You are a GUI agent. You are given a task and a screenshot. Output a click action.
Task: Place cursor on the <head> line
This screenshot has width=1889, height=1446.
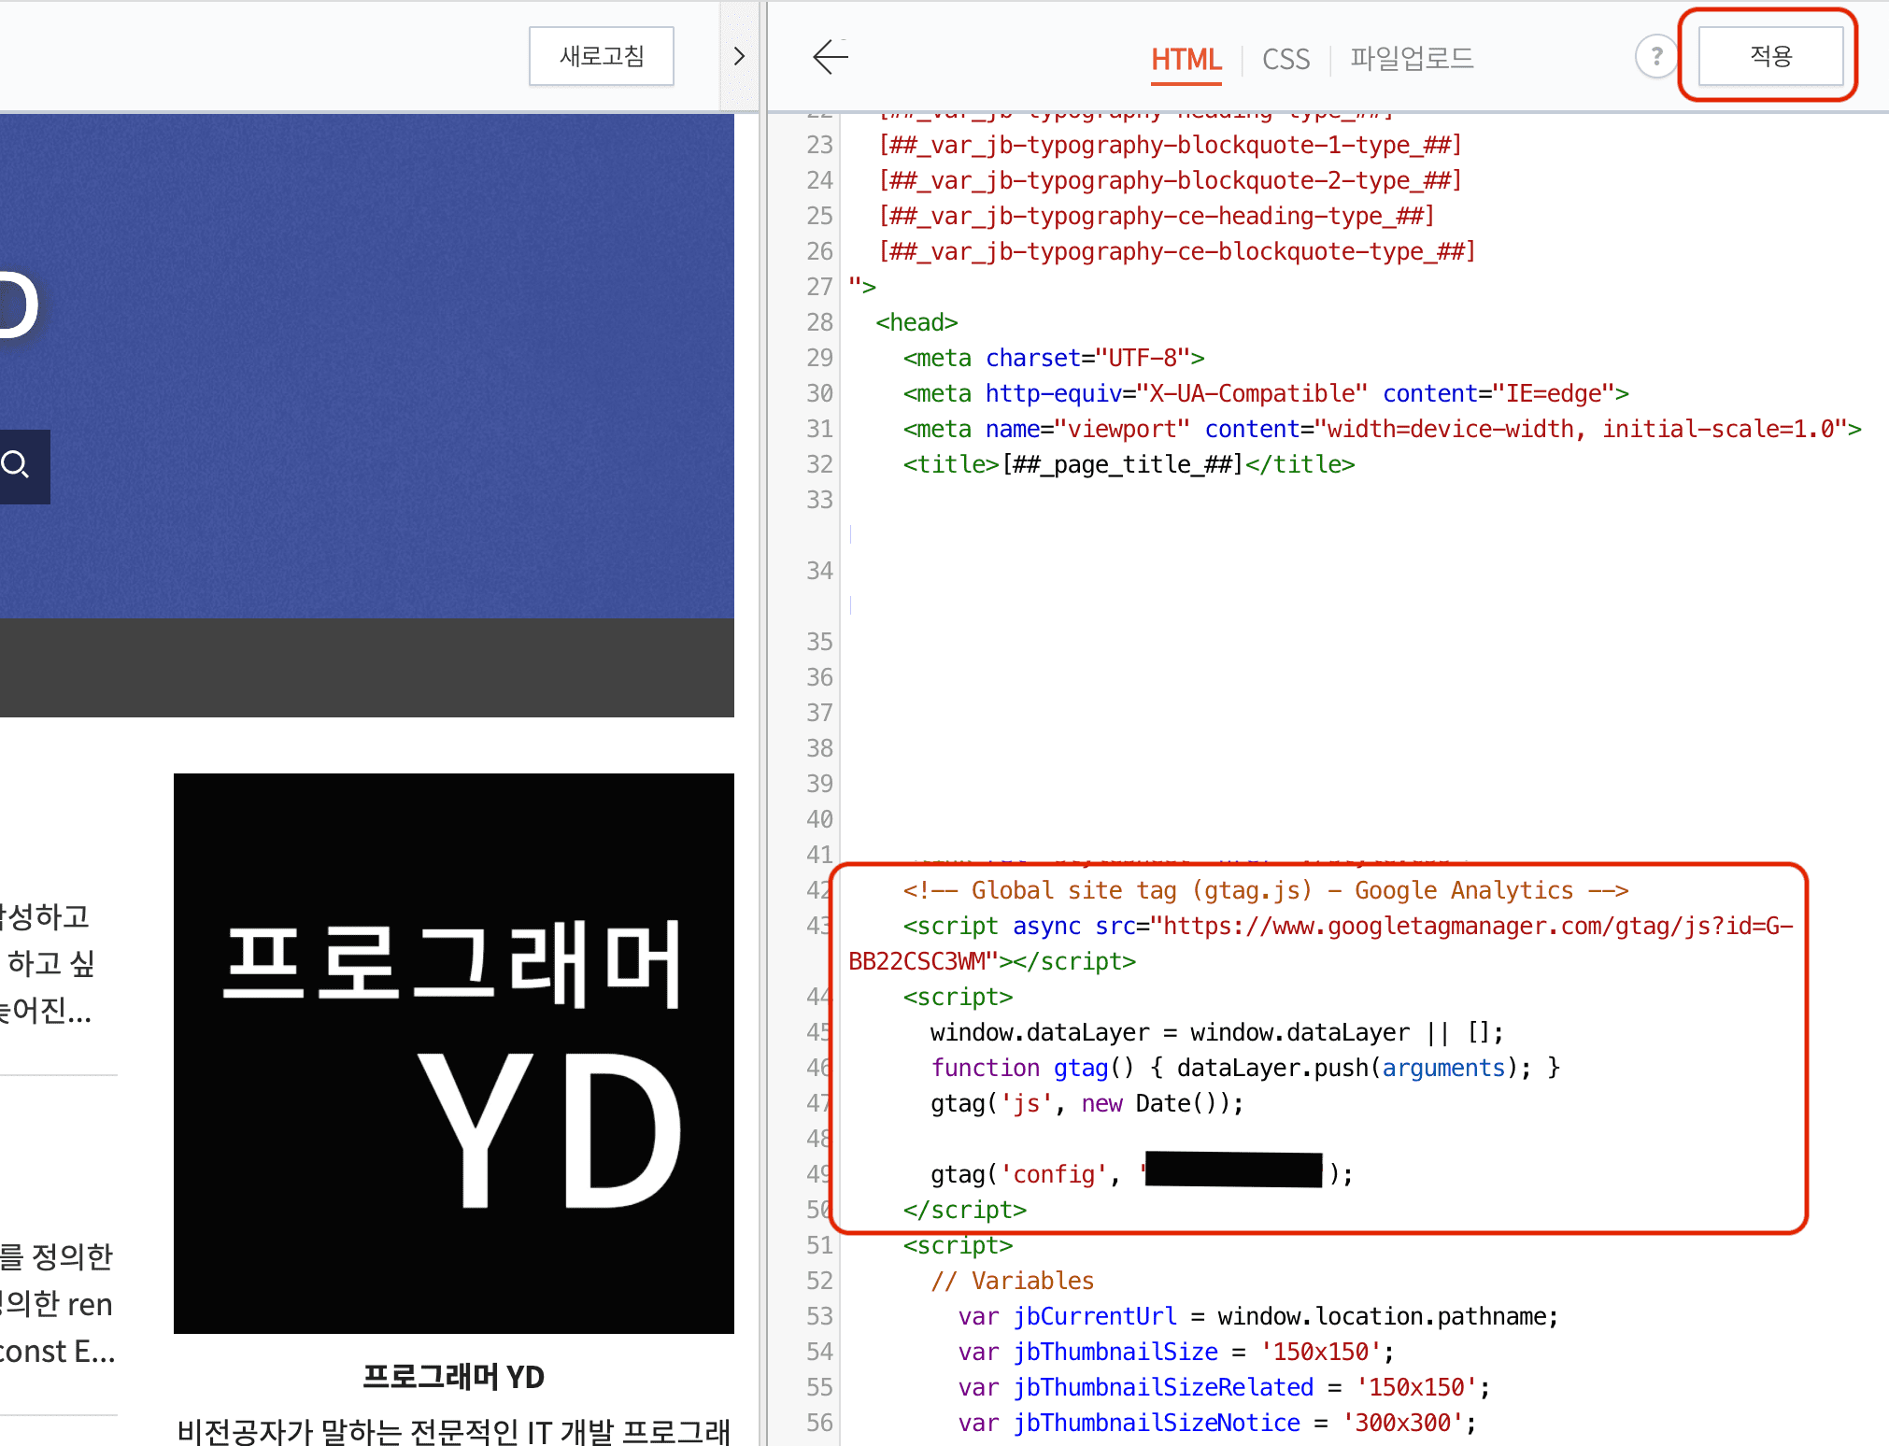(x=916, y=322)
